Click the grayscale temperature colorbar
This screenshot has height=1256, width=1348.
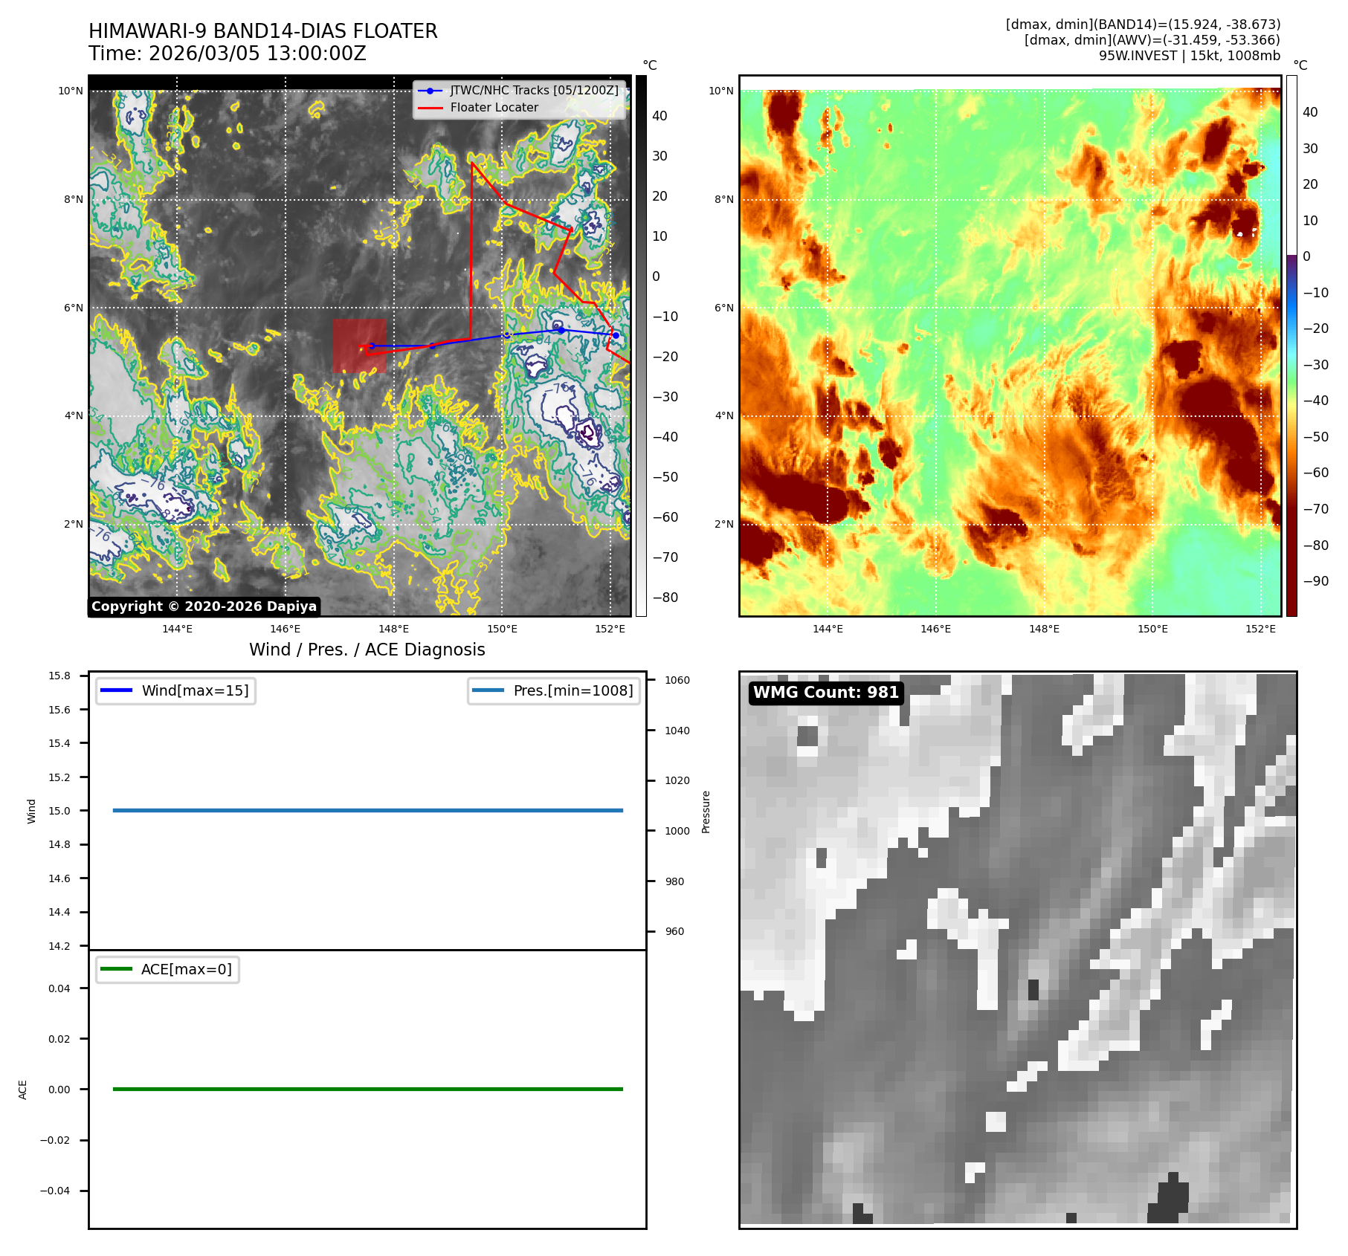[x=641, y=346]
